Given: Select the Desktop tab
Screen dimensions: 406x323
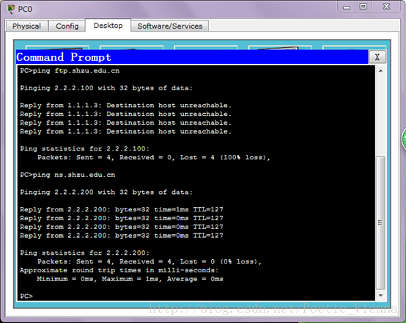Looking at the screenshot, I should point(108,26).
